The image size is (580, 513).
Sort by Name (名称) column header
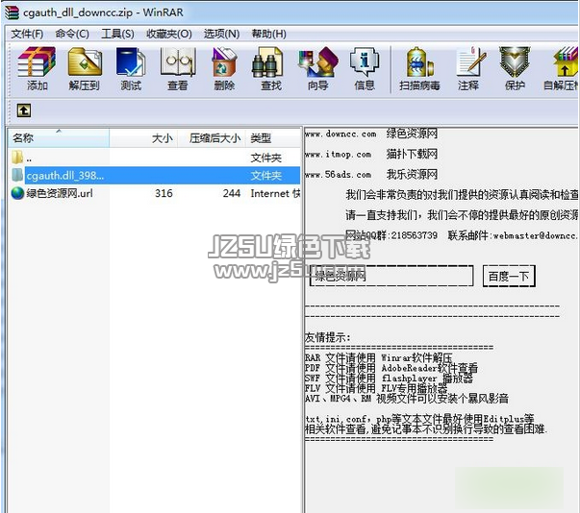pyautogui.click(x=23, y=138)
